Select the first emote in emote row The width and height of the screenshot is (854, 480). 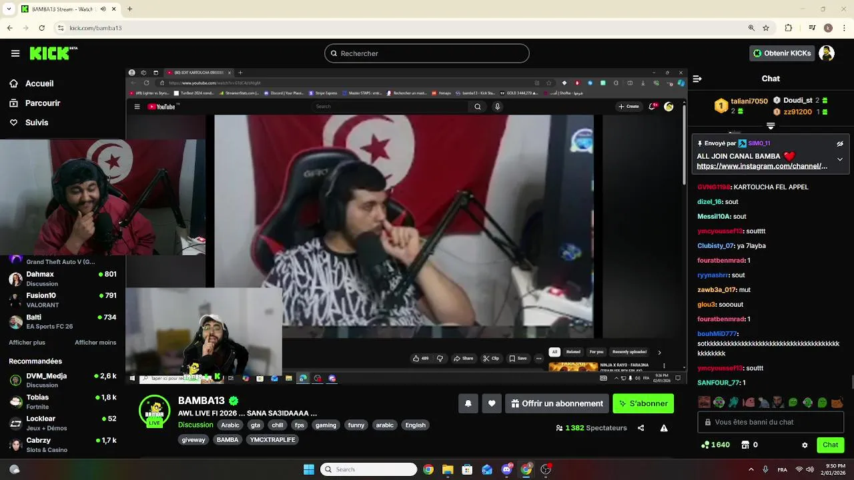[704, 402]
